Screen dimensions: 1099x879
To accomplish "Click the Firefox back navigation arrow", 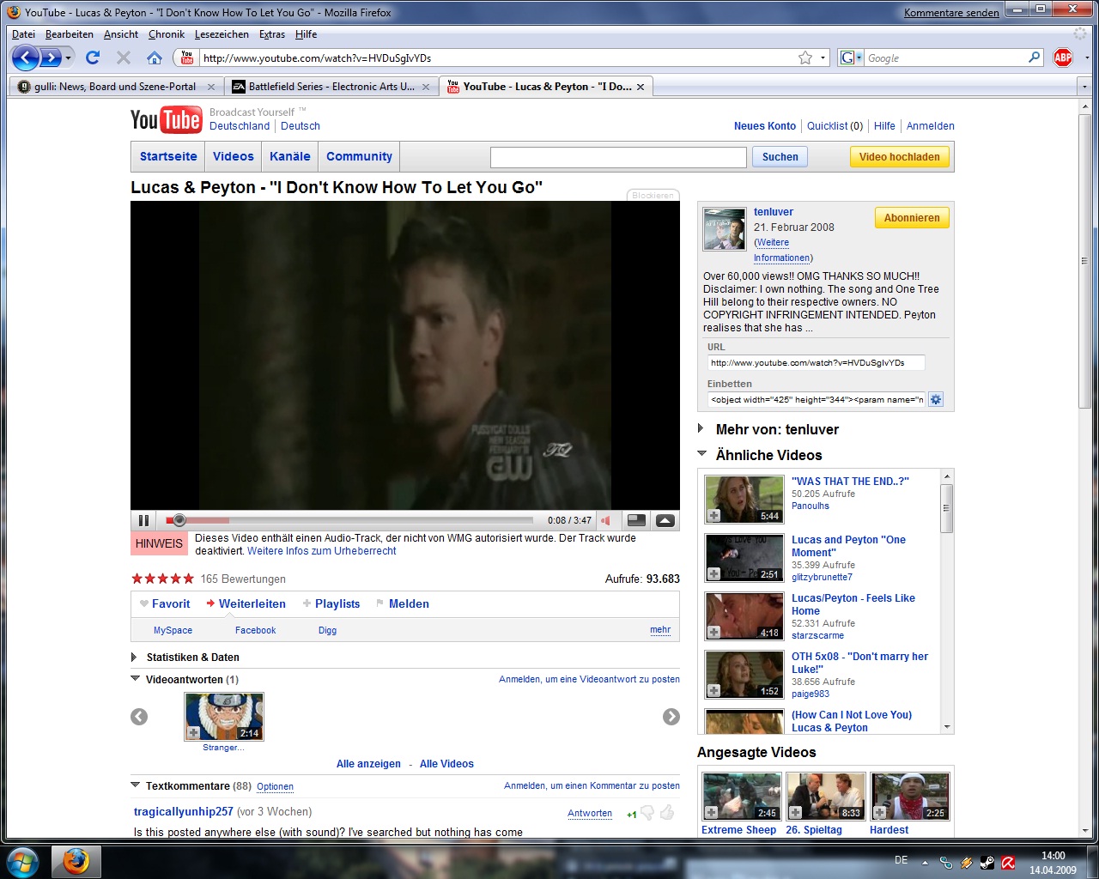I will click(x=26, y=58).
